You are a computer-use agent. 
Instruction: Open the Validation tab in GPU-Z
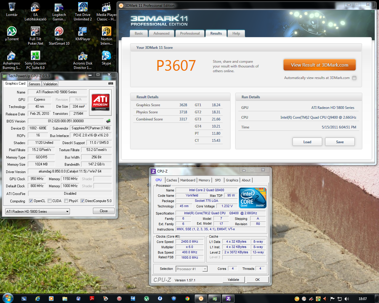(x=50, y=84)
